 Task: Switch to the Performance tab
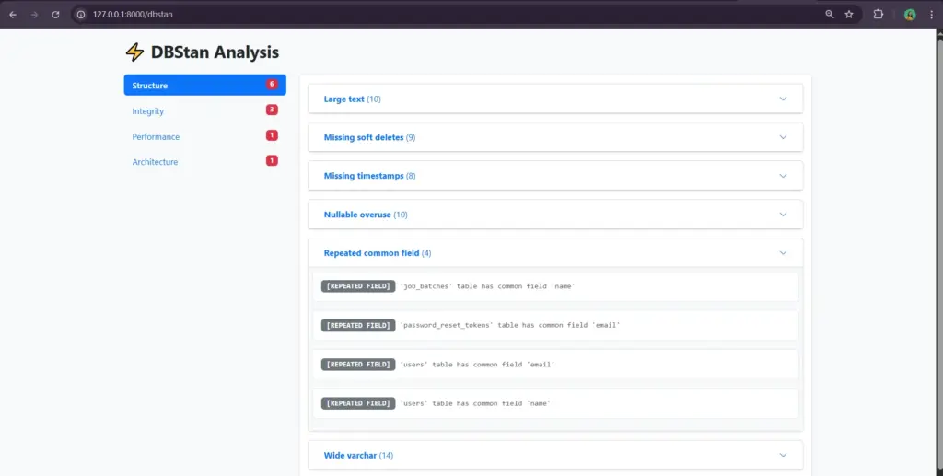(x=156, y=136)
